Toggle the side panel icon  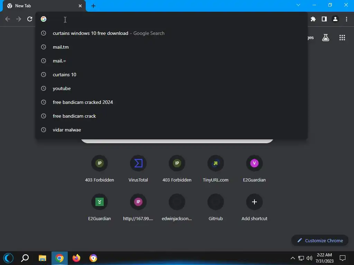coord(324,19)
